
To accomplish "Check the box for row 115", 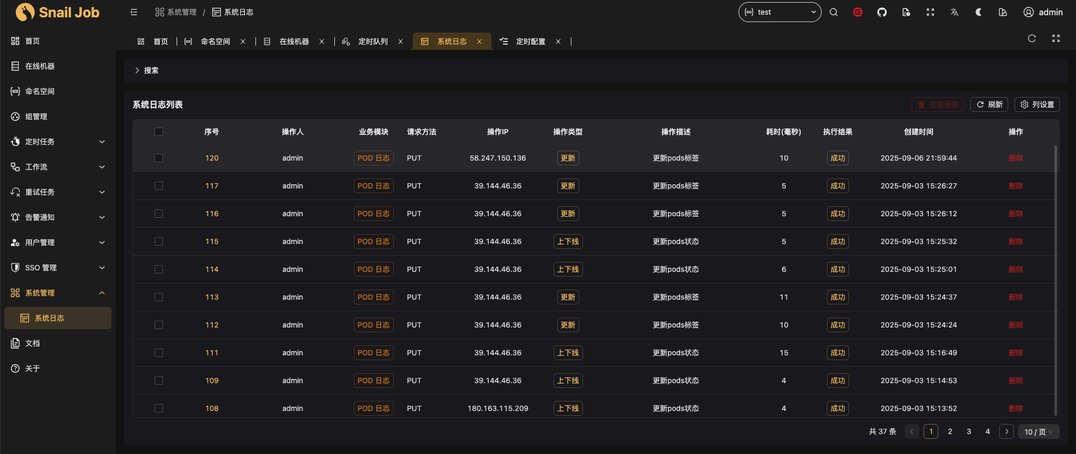I will click(x=159, y=241).
